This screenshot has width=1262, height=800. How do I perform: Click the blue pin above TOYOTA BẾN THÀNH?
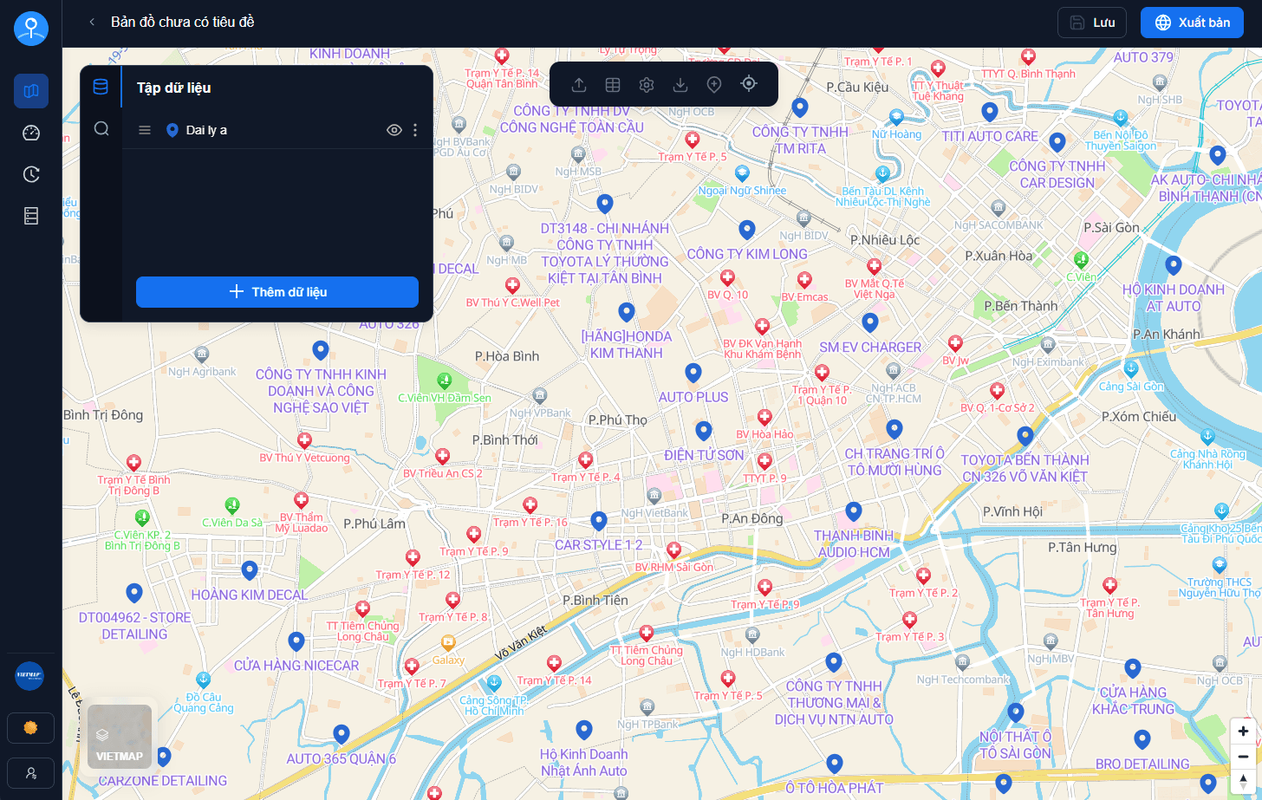click(1025, 435)
